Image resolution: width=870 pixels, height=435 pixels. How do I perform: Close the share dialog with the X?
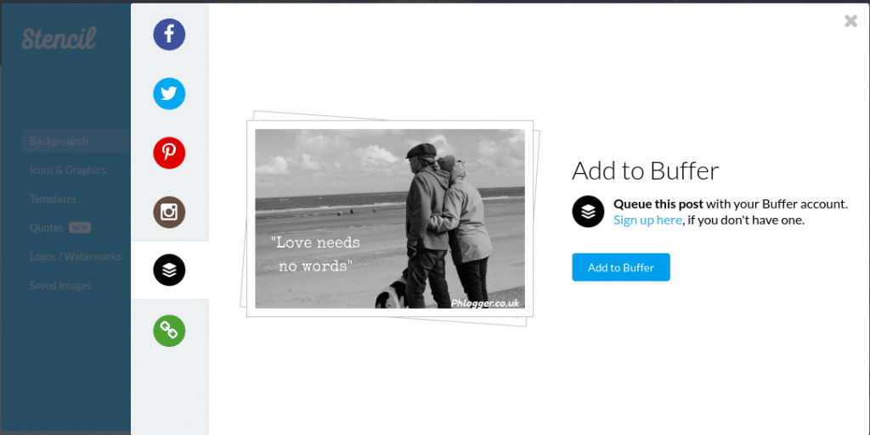(850, 21)
